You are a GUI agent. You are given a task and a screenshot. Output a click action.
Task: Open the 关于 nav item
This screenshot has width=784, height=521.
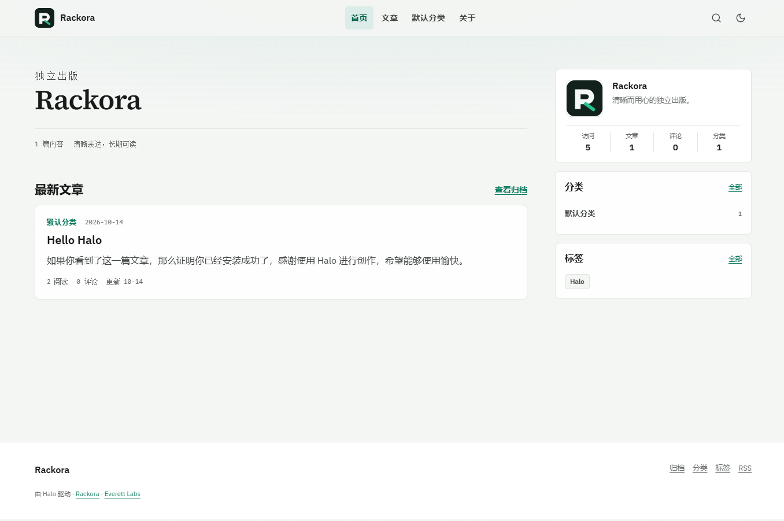coord(467,18)
